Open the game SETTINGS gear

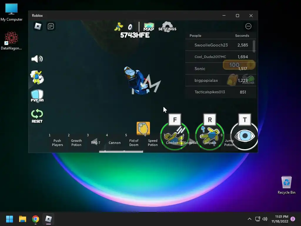click(167, 27)
